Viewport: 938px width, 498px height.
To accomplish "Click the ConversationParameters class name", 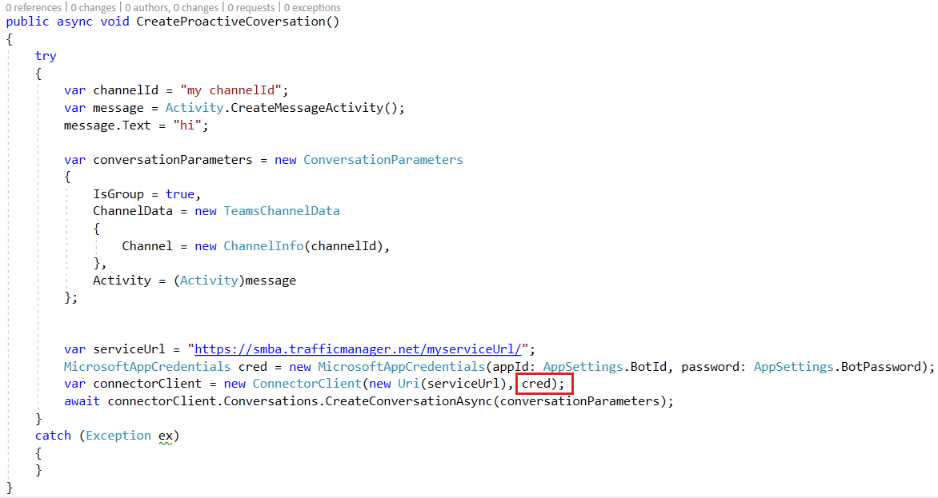I will [383, 159].
